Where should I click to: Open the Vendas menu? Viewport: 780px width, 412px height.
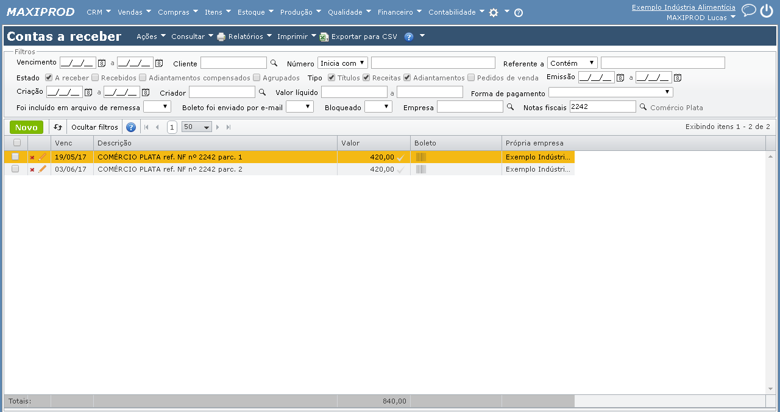pyautogui.click(x=135, y=12)
